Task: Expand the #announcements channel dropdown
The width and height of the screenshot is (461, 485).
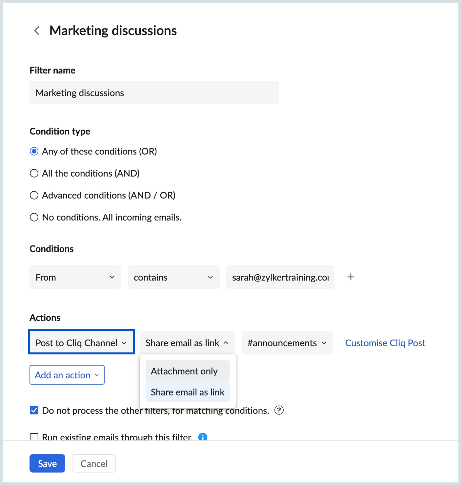Action: tap(287, 343)
